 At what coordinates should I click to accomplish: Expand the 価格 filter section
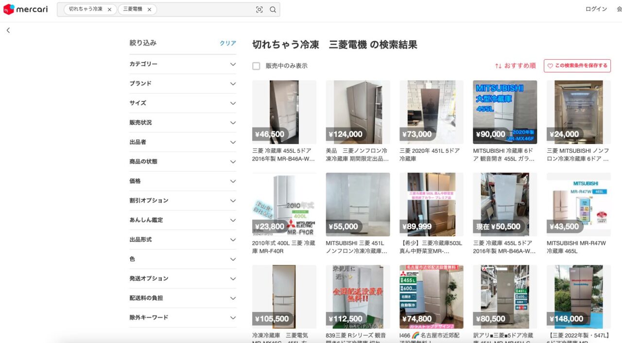(x=183, y=181)
